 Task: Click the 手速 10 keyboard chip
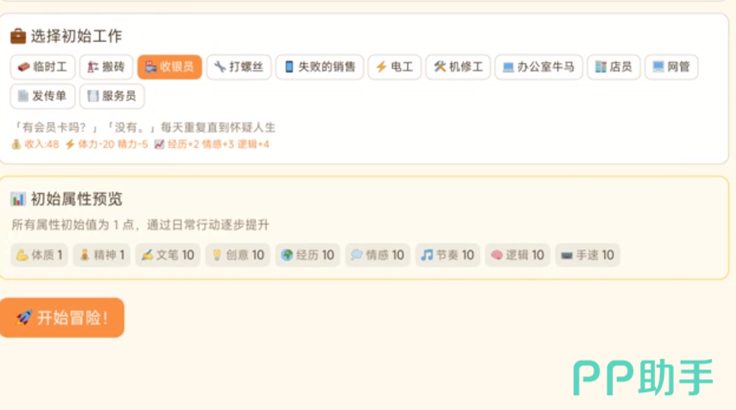[x=587, y=254]
